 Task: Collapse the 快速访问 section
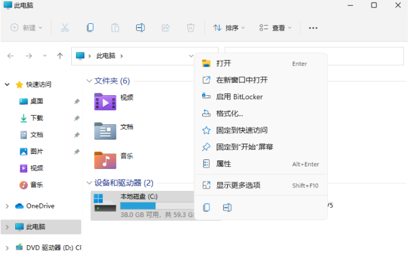click(7, 85)
